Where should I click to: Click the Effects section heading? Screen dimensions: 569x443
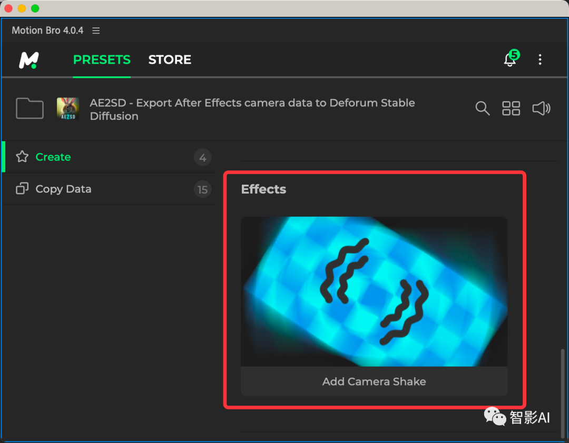coord(263,189)
